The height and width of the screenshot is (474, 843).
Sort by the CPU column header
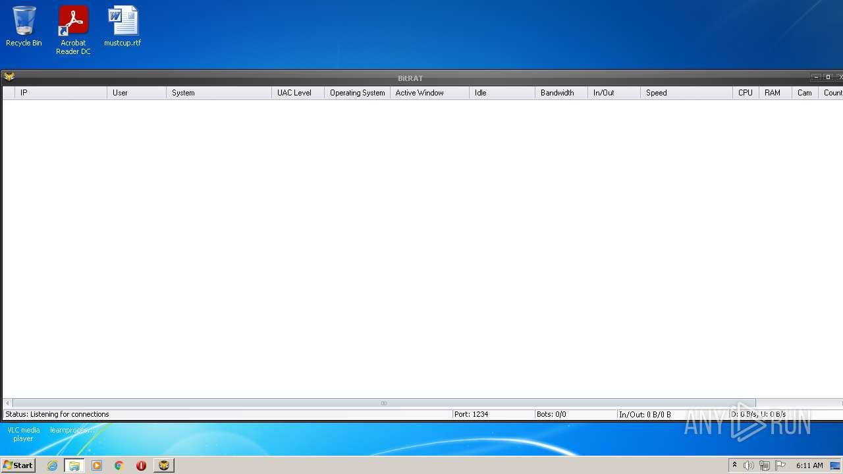tap(746, 93)
